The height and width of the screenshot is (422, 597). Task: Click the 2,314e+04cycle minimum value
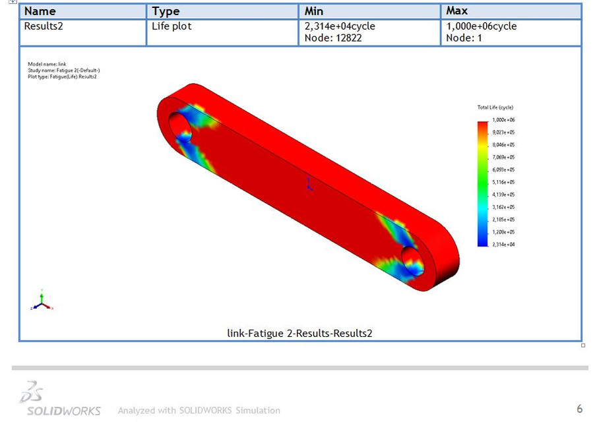pyautogui.click(x=340, y=26)
